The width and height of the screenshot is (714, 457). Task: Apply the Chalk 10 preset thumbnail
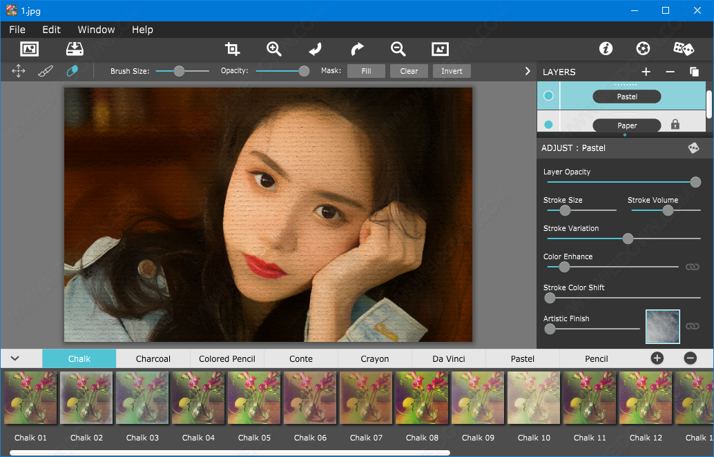[x=534, y=398]
